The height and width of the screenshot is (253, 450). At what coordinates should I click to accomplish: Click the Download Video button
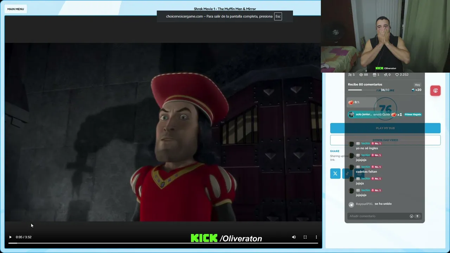click(x=385, y=140)
